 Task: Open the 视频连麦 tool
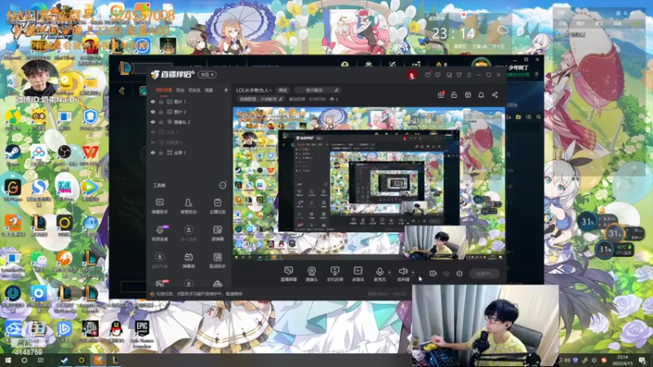159,233
